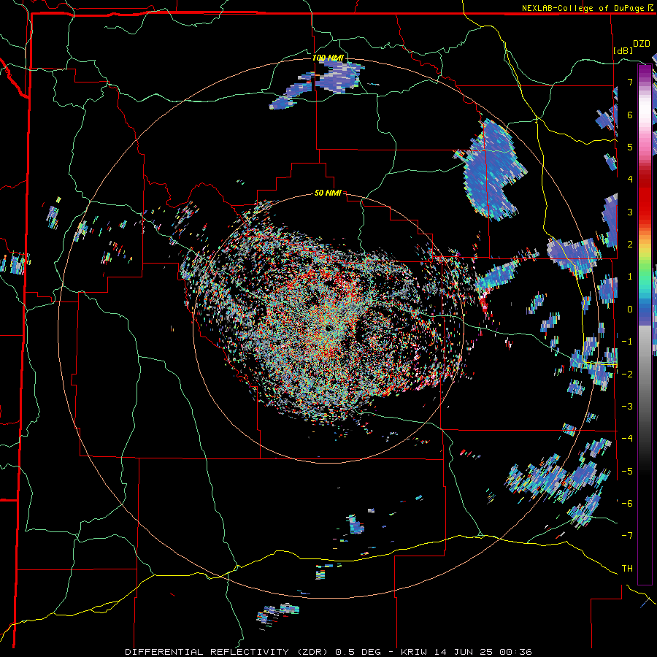Image resolution: width=657 pixels, height=657 pixels.
Task: Click the 3 value on the color scale
Action: click(x=630, y=212)
